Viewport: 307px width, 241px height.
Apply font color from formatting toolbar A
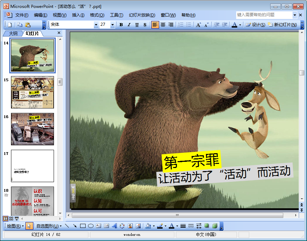click(x=234, y=25)
